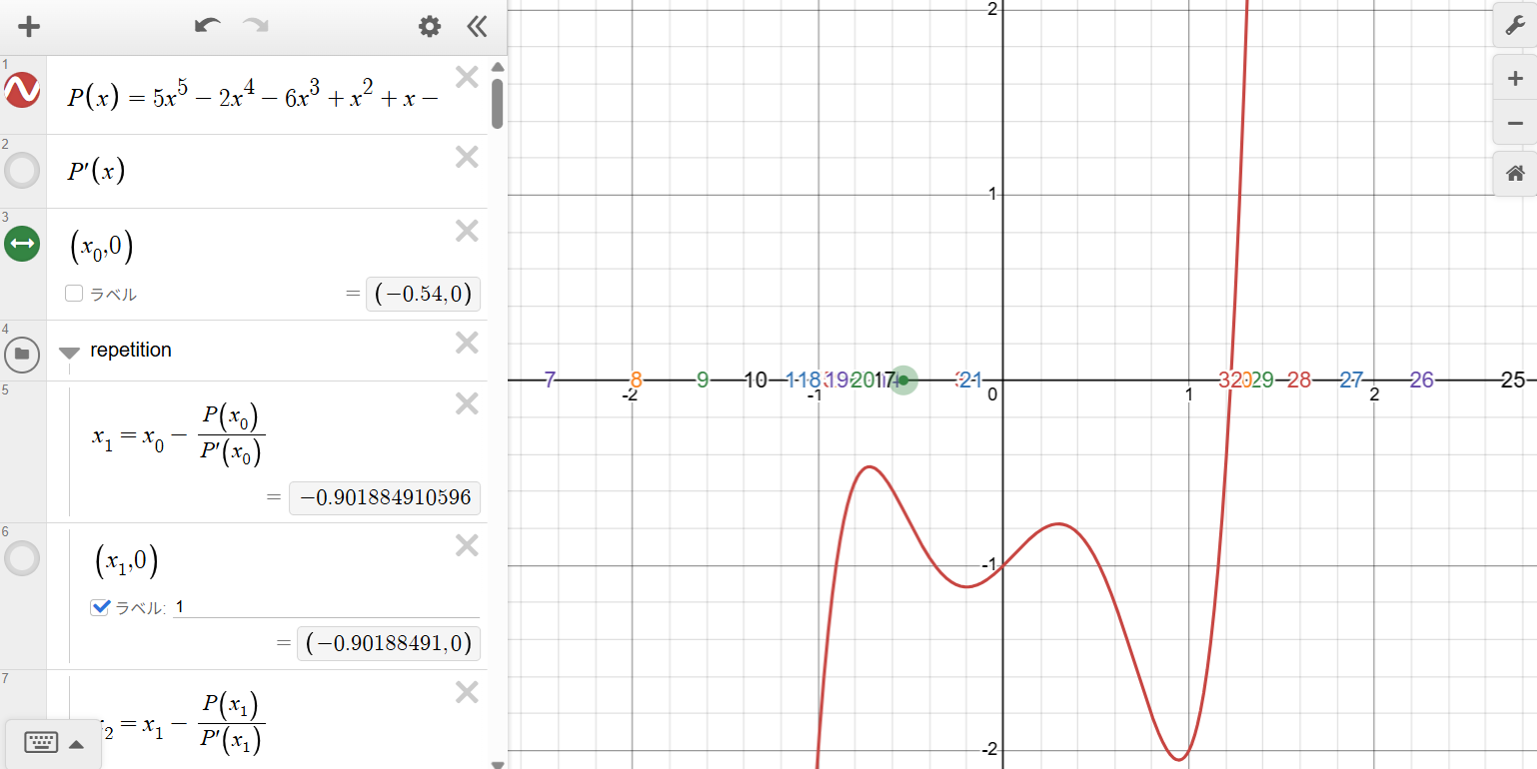Show the hidden P'(x) graph
The image size is (1537, 769).
22,171
